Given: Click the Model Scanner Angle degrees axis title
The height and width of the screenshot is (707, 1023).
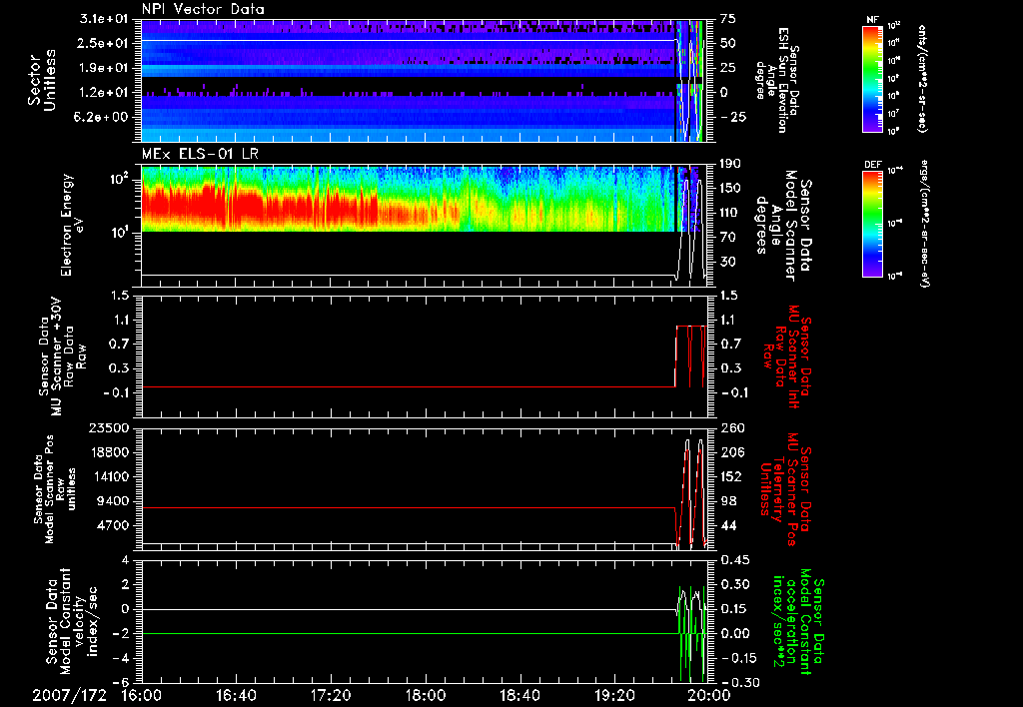Looking at the screenshot, I should point(785,225).
